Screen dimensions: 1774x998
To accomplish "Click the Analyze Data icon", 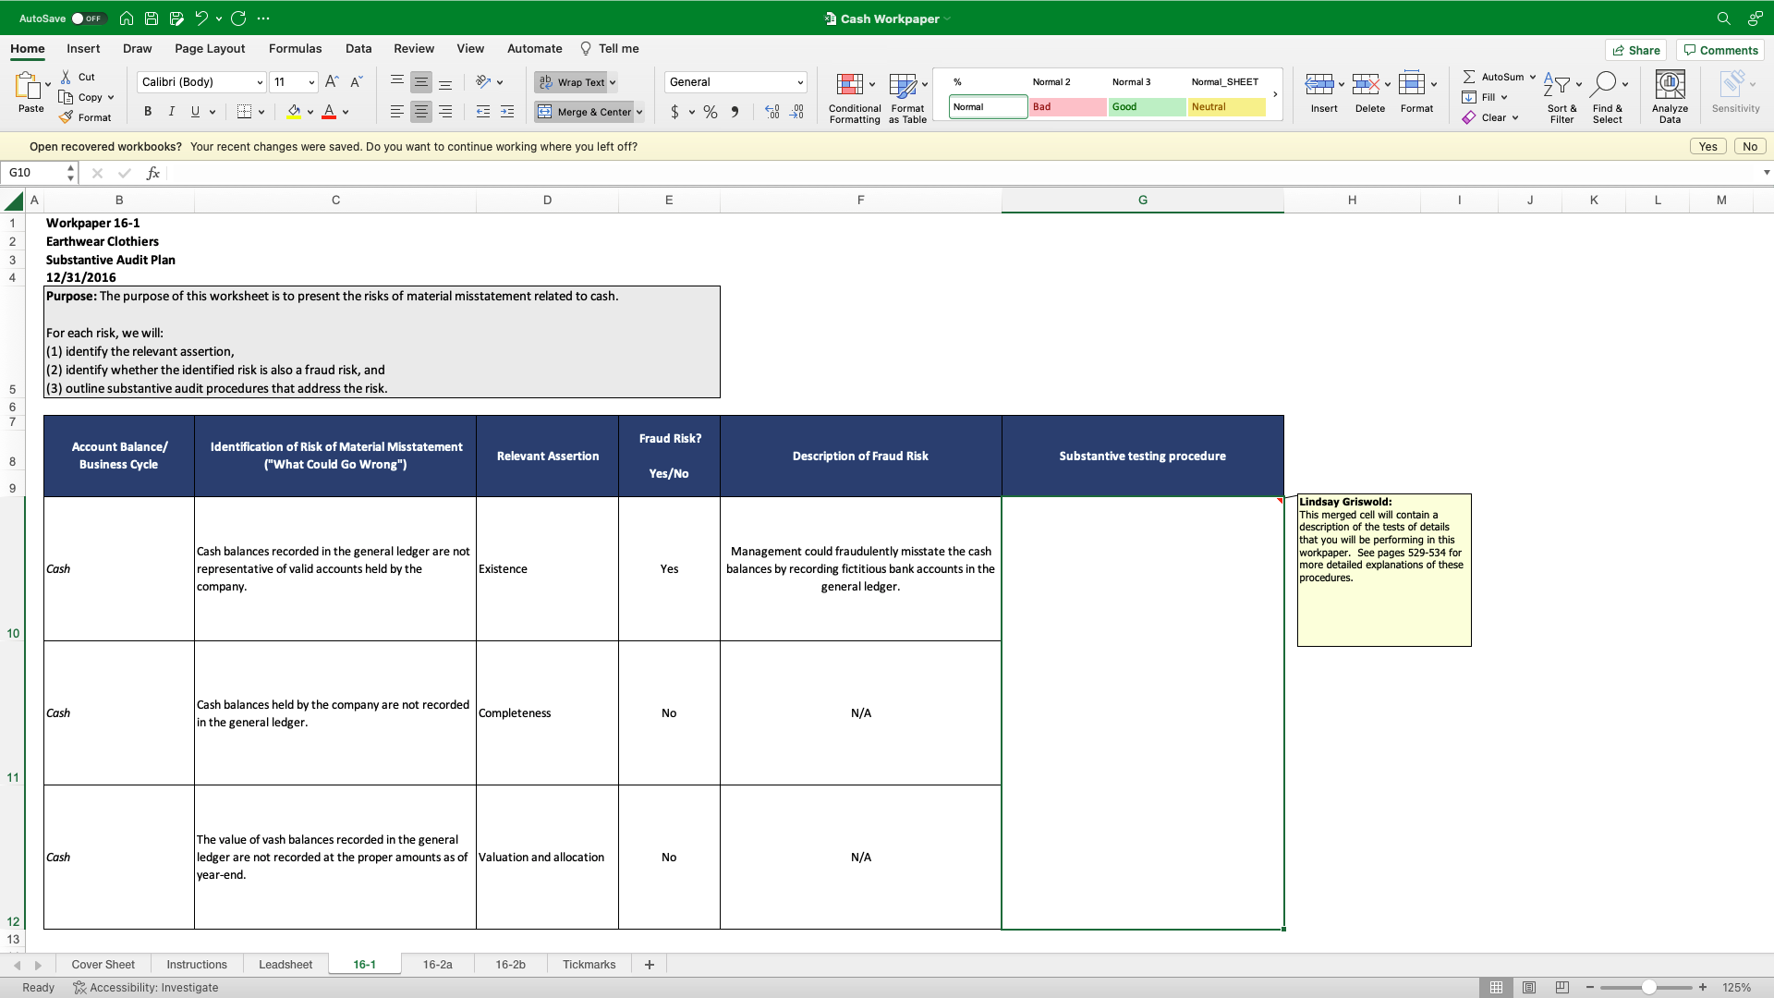I will (1670, 85).
